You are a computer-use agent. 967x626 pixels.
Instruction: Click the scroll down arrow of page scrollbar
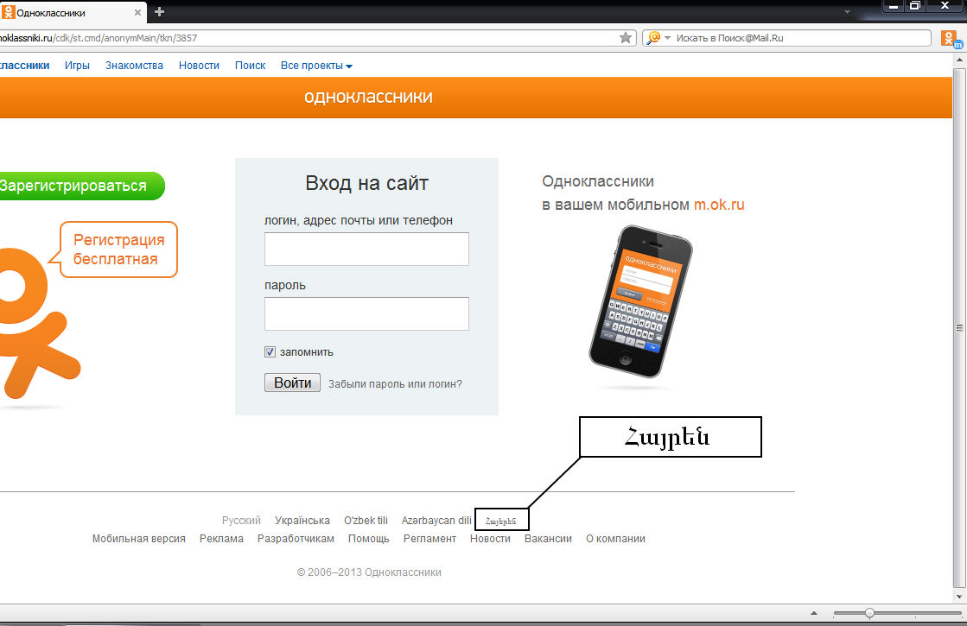(959, 597)
